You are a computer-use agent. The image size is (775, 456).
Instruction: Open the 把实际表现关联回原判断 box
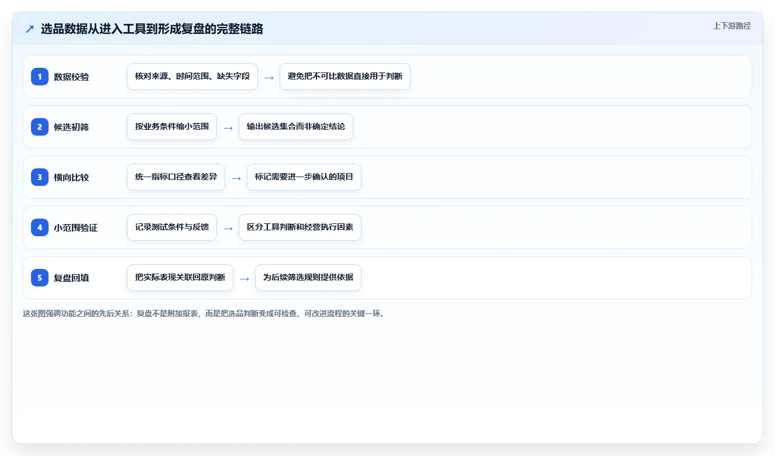click(x=180, y=278)
